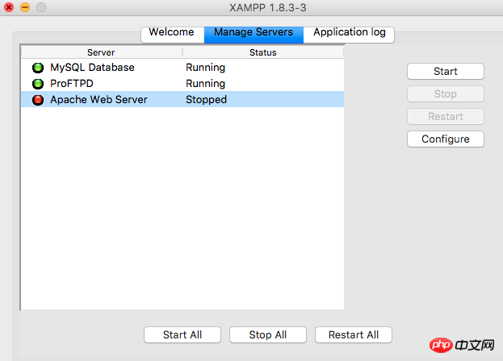Click the Running status of ProFTPD
This screenshot has height=361, width=503.
click(205, 84)
